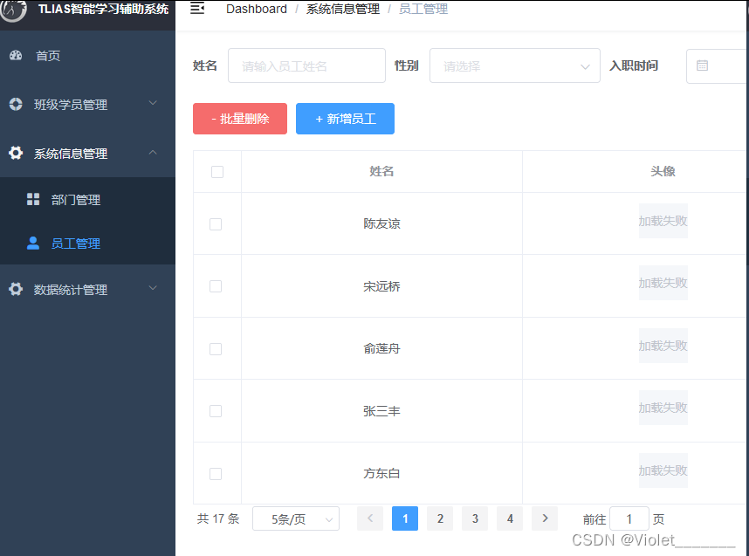The width and height of the screenshot is (749, 556).
Task: Navigate to Dashboard via breadcrumb
Action: tap(257, 8)
